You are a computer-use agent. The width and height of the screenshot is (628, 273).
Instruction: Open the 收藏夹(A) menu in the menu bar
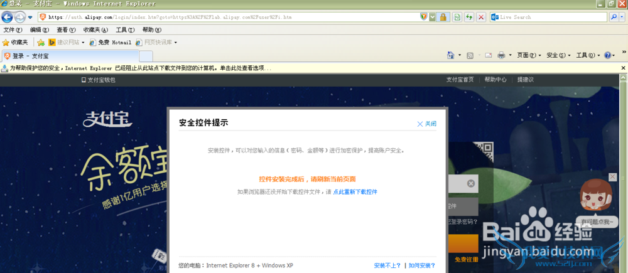[x=95, y=30]
